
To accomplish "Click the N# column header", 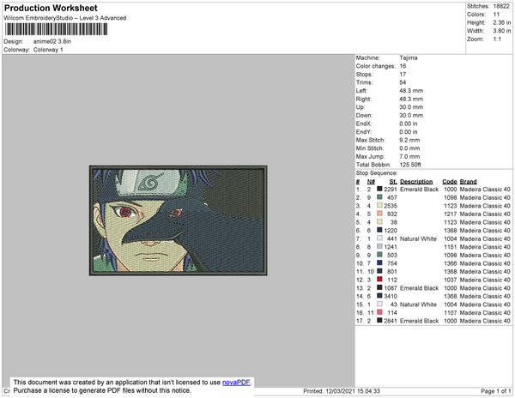I will point(371,182).
